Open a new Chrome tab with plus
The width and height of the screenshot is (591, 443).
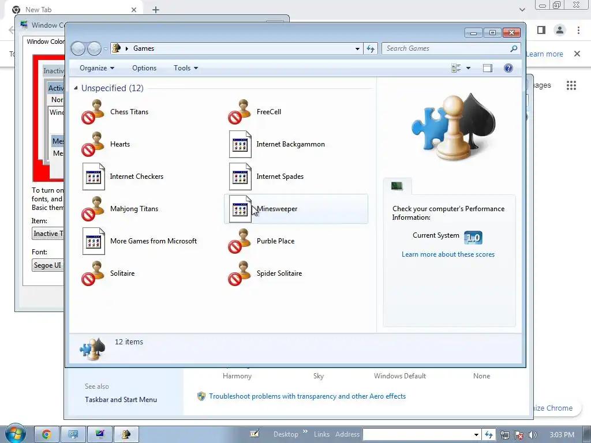[156, 10]
